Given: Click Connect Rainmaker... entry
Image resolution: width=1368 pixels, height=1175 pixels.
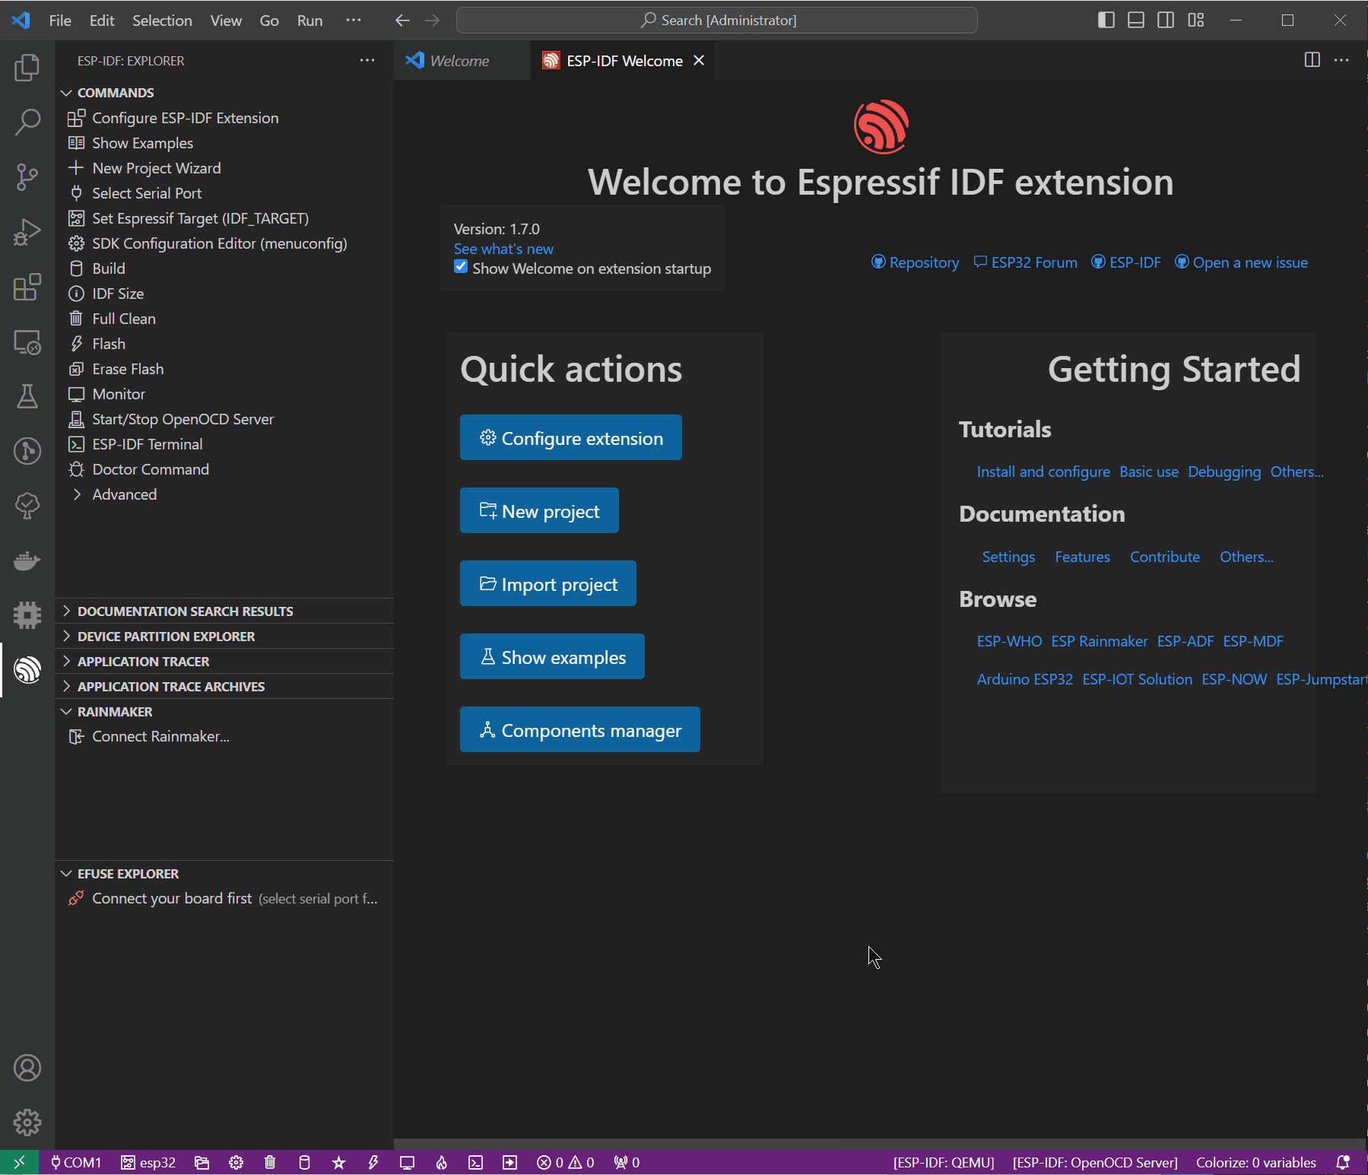Looking at the screenshot, I should pos(224,736).
